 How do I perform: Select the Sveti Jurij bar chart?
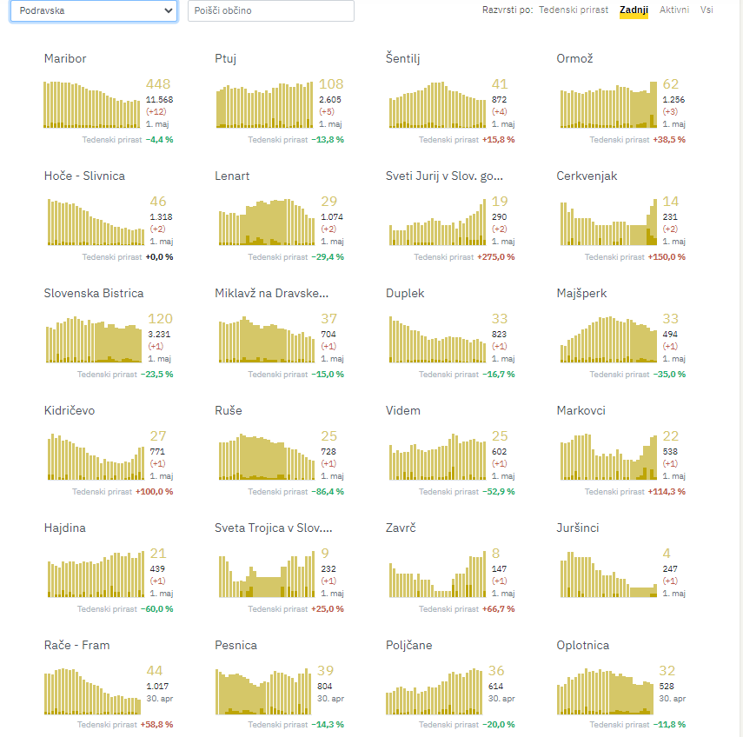pos(437,222)
